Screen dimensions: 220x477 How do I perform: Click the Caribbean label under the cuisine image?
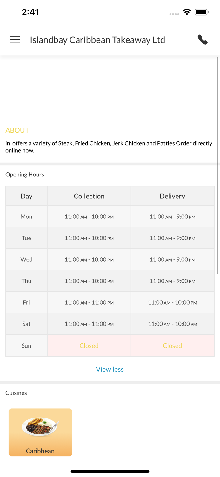[40, 451]
